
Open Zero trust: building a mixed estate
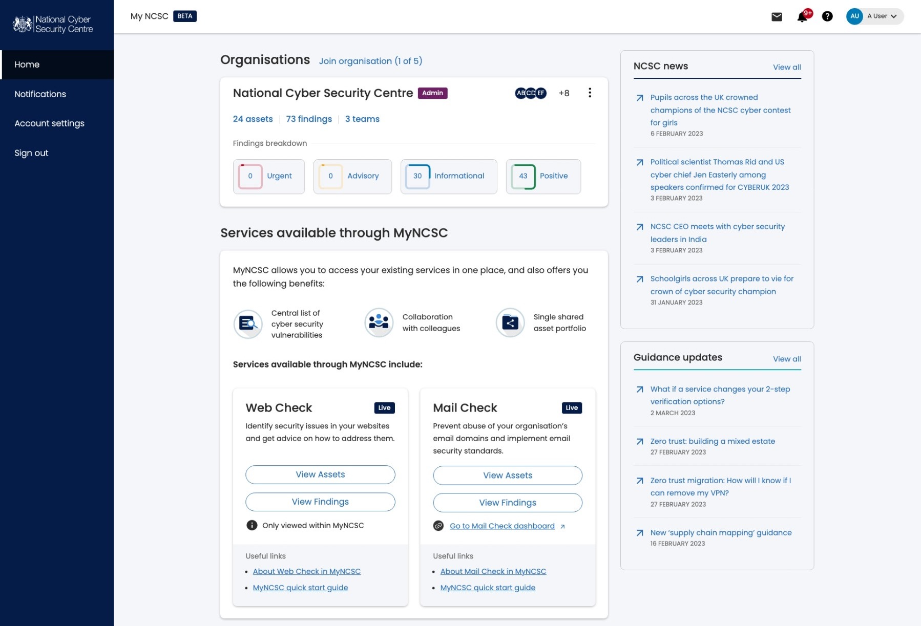[713, 441]
